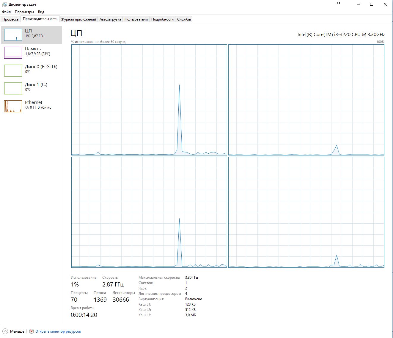
Task: Select Диск 0 (F: G: D:) graph icon
Action: [13, 71]
